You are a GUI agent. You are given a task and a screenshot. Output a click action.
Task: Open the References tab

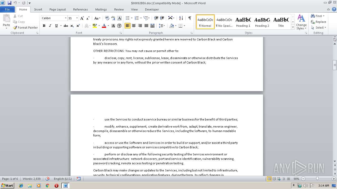click(x=81, y=9)
